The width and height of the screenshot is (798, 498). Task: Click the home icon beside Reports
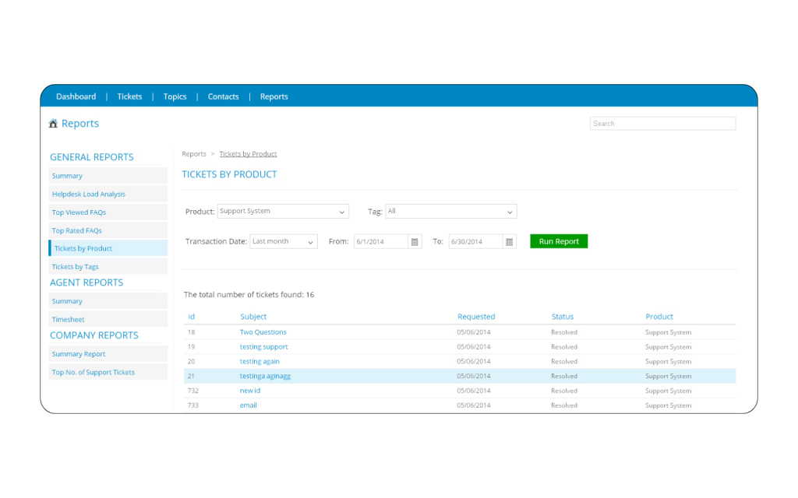click(51, 123)
